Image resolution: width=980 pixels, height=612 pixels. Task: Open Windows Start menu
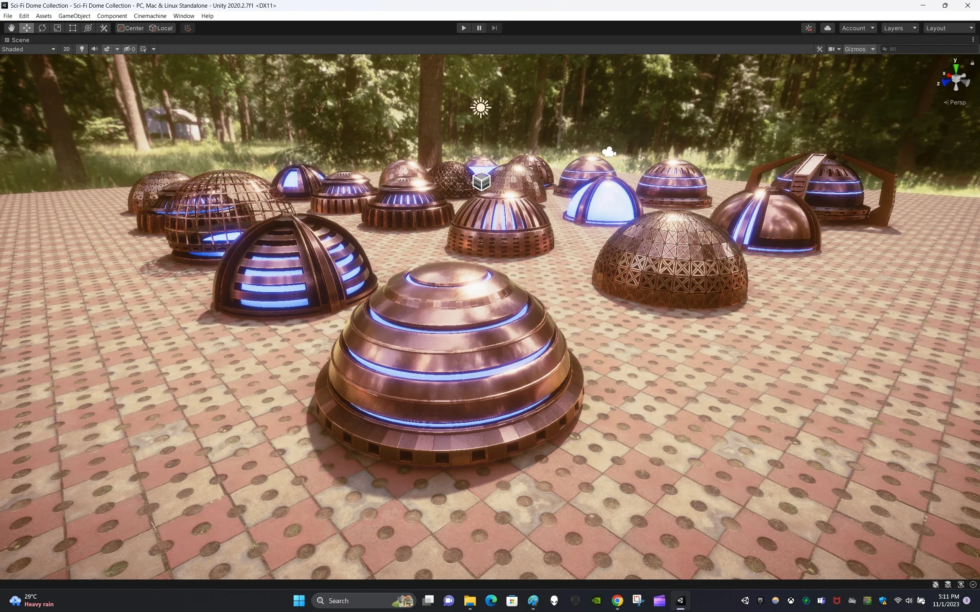click(299, 601)
